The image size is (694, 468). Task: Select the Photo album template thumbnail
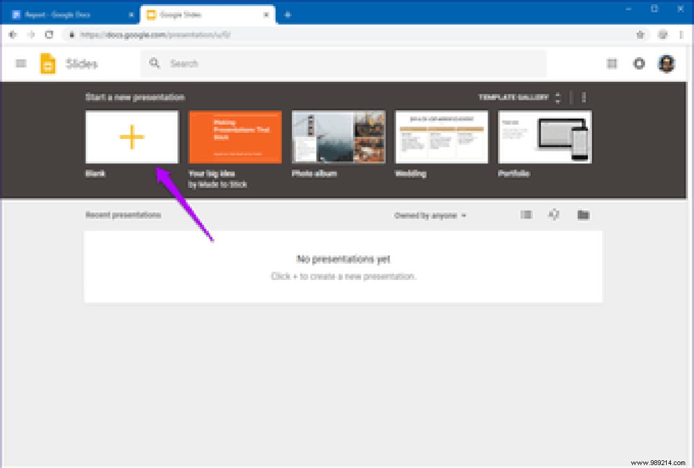338,136
